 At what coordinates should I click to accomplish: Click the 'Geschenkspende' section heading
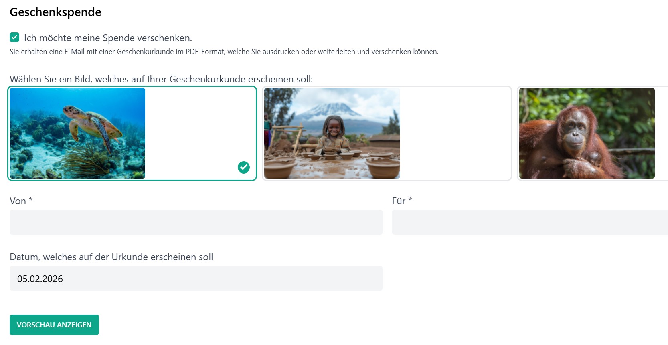[55, 12]
